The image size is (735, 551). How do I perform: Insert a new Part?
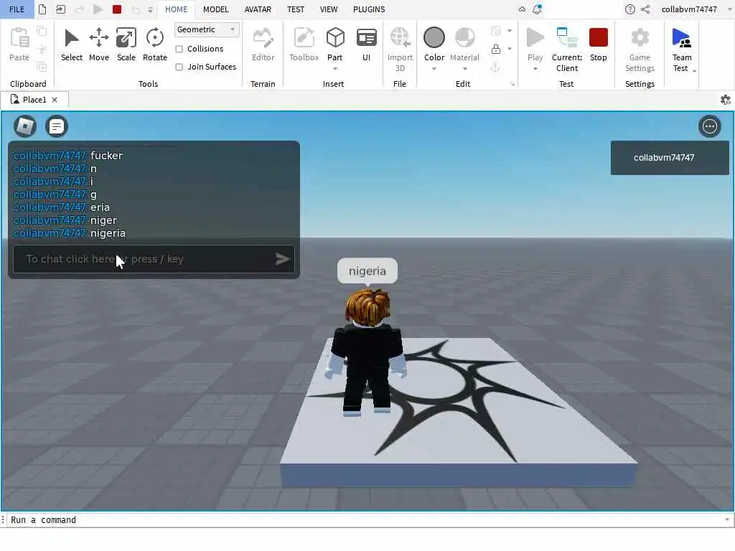335,38
